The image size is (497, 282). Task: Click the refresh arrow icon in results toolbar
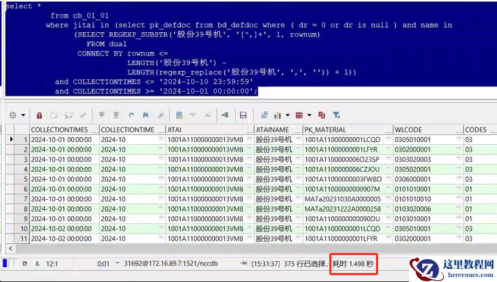tap(131, 115)
